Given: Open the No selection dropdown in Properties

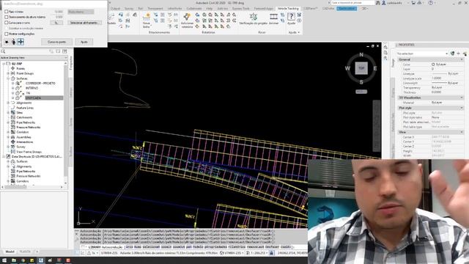Looking at the screenshot, I should point(422,54).
